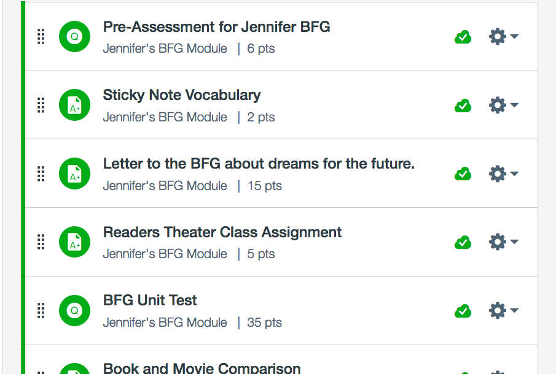Toggle published cloud icon for BFG Unit Test
Screen dimensions: 556x374
(x=463, y=311)
